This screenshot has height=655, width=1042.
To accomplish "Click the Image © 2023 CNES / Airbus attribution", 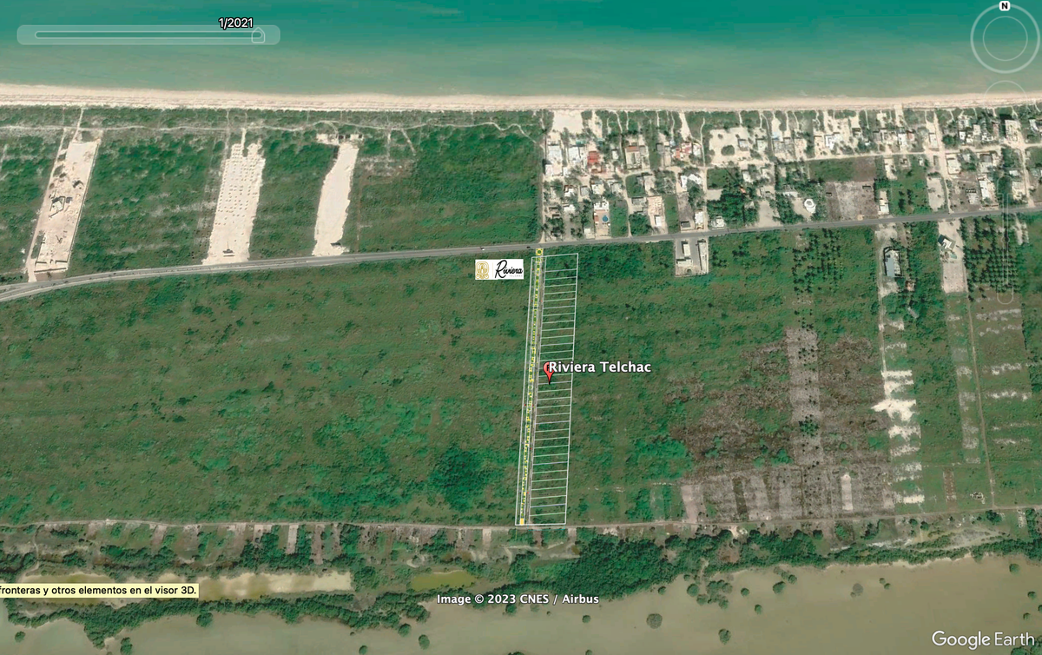I will click(518, 599).
